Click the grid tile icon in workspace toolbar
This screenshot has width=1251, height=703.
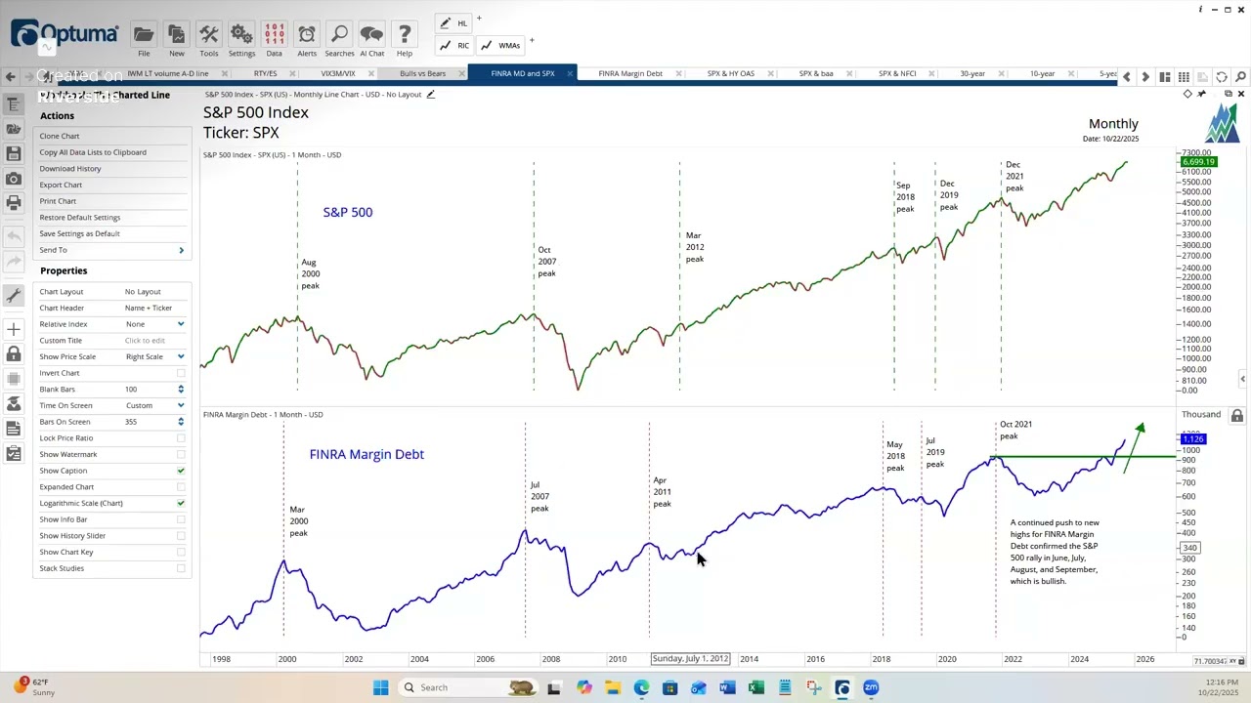[x=1184, y=76]
